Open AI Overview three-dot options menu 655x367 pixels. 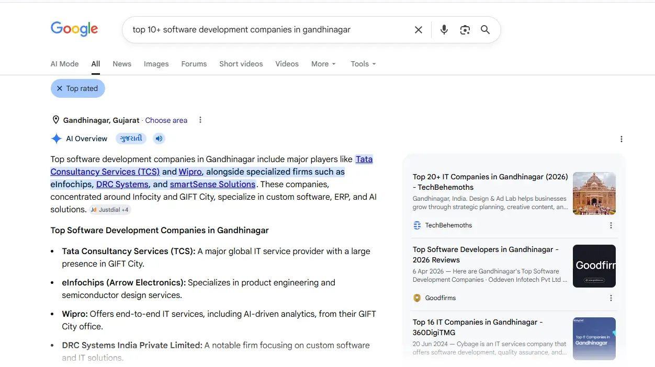click(622, 139)
